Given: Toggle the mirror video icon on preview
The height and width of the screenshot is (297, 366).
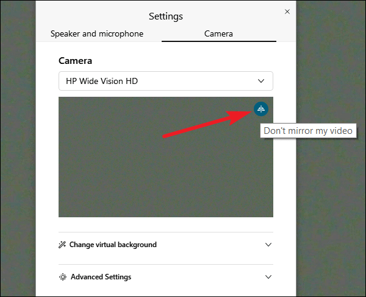Looking at the screenshot, I should pyautogui.click(x=260, y=109).
